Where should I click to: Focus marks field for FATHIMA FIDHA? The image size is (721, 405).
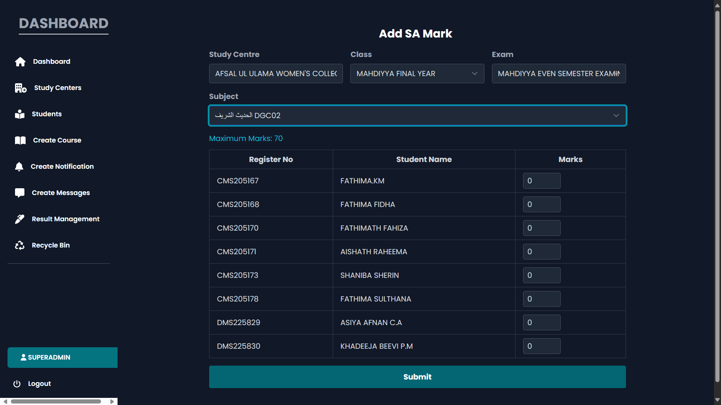542,204
